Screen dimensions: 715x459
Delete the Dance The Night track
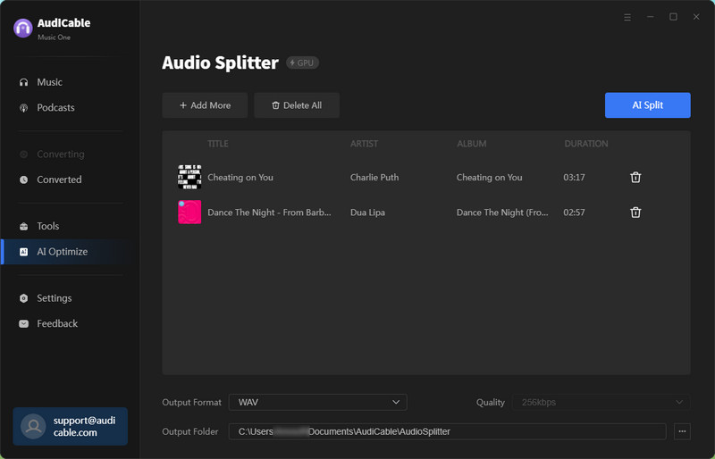coord(635,213)
